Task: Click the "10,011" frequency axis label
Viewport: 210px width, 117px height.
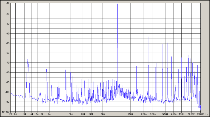Action: [x=182, y=114]
